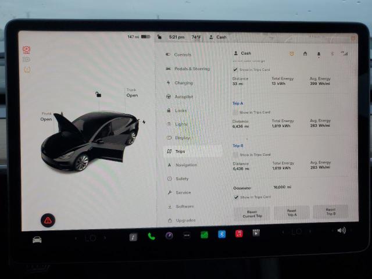Open the more apps ellipsis icon
This screenshot has height=279, width=372.
tap(187, 235)
